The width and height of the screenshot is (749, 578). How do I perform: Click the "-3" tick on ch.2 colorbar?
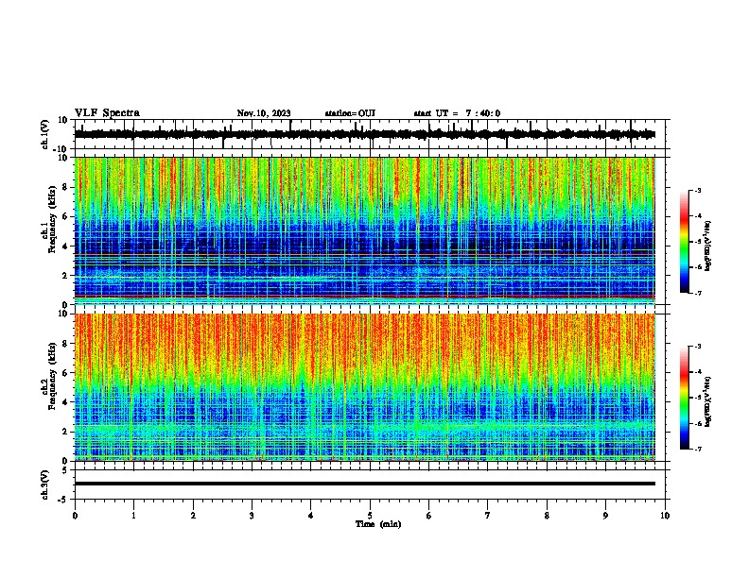coord(698,347)
